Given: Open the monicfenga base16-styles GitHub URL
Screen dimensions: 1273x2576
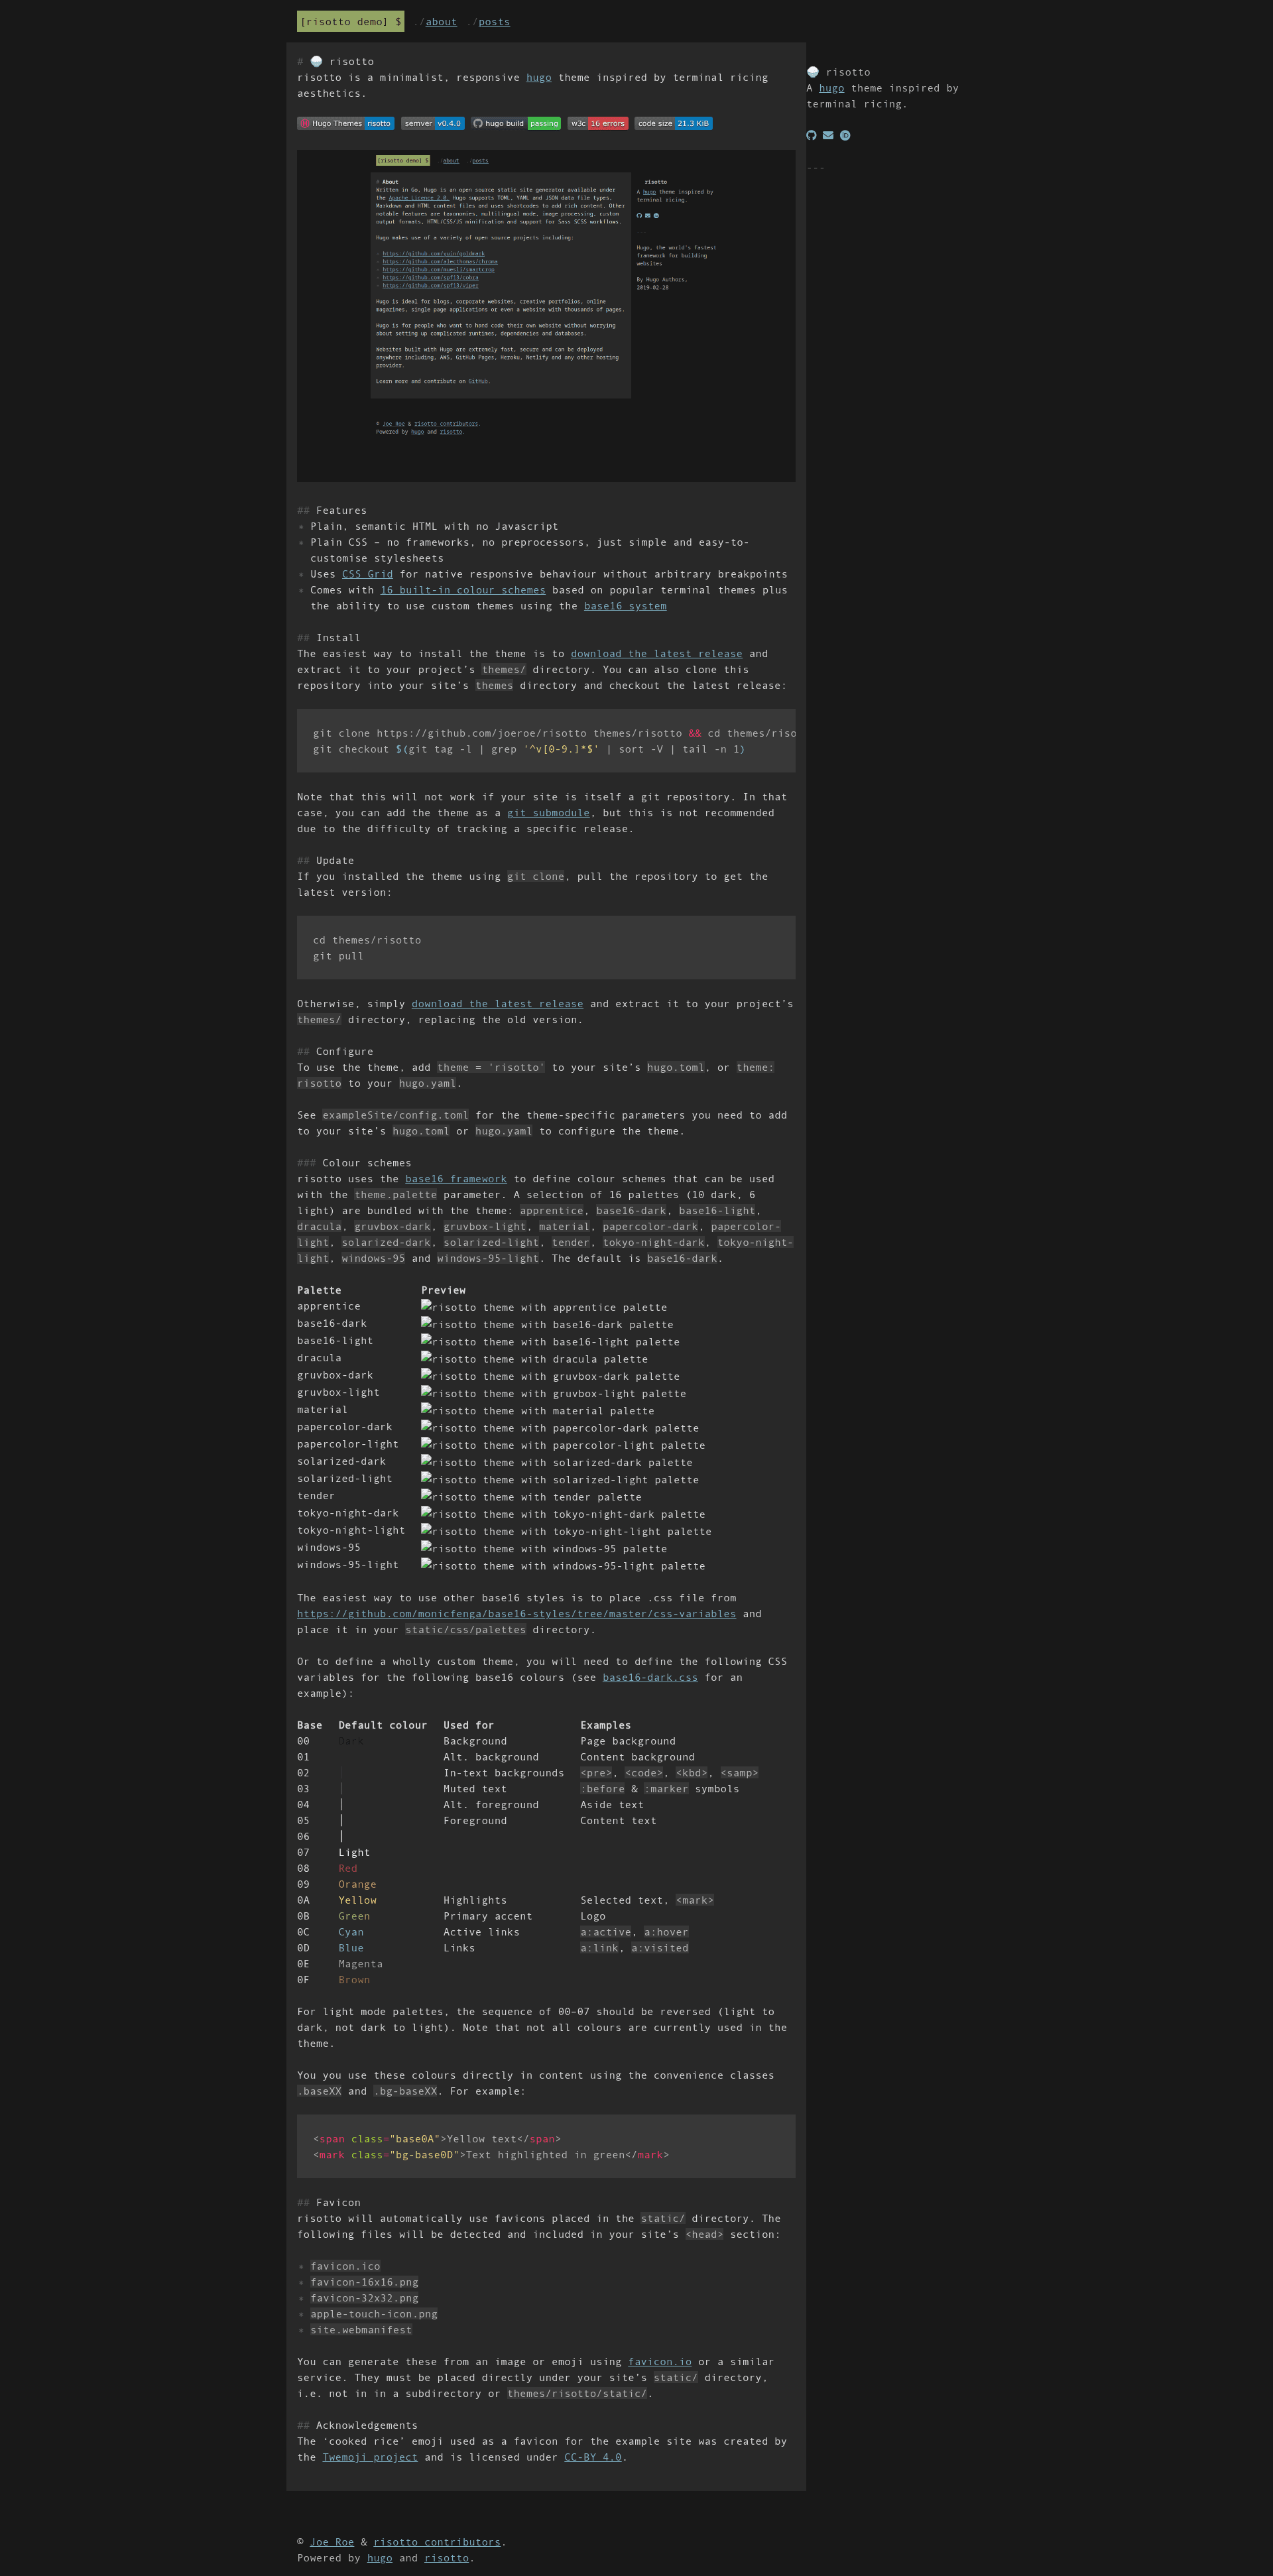Looking at the screenshot, I should tap(516, 1614).
